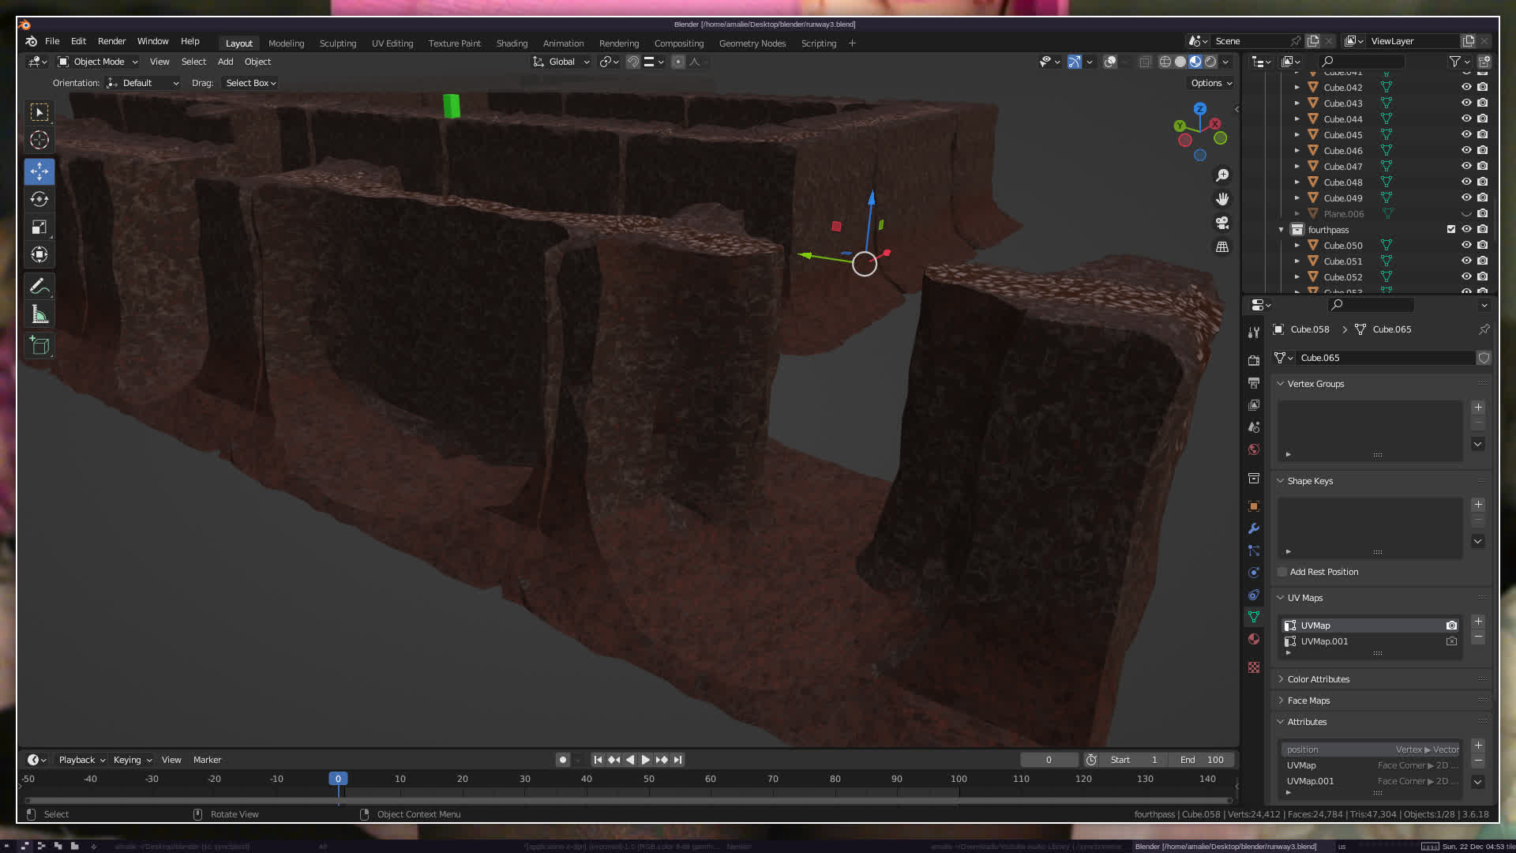Screen dimensions: 1516x853
Task: Select the Add Cube tool
Action: 39,345
